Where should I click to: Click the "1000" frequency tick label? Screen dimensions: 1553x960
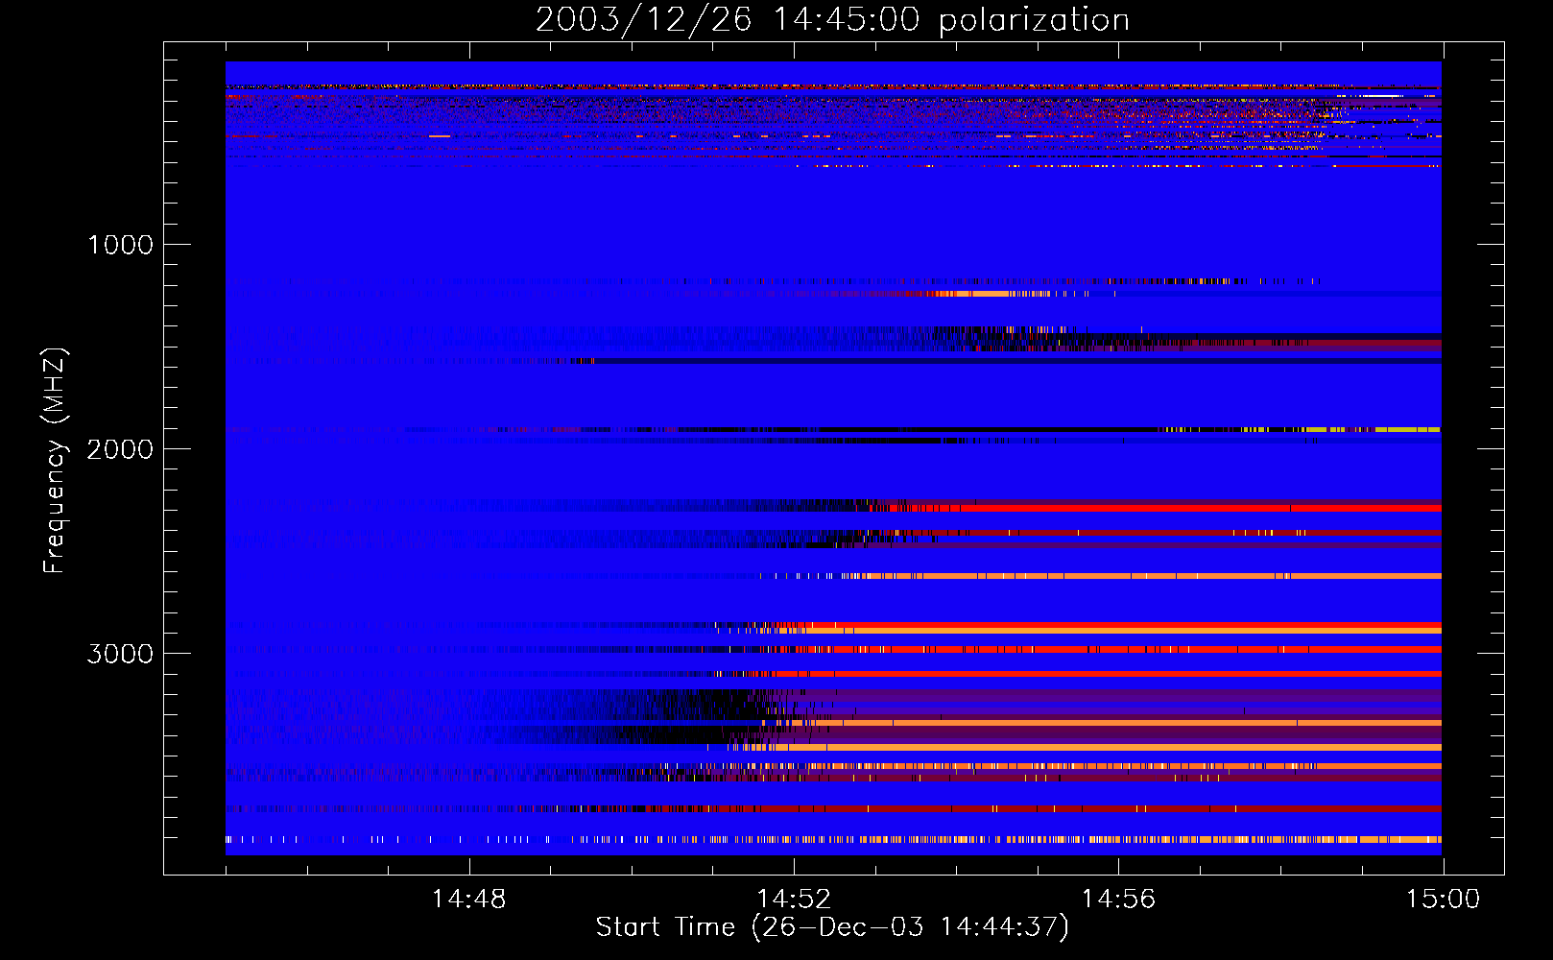120,245
